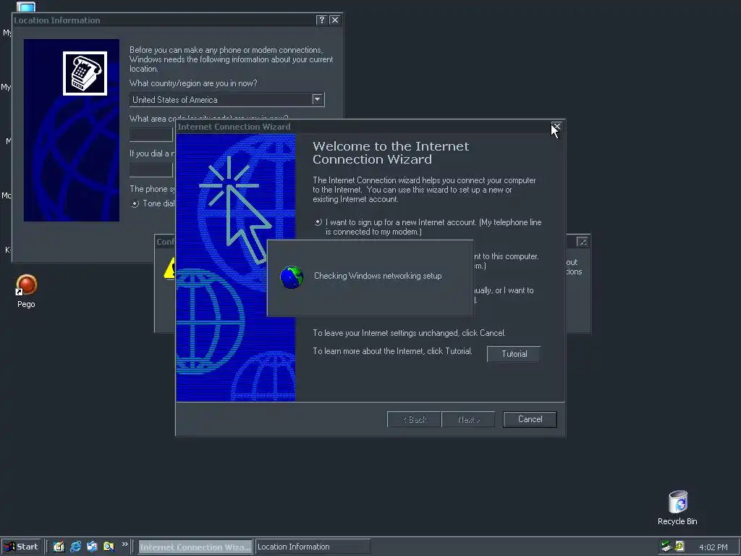The image size is (741, 556).
Task: Click the magnifier folder quick launch icon
Action: pos(109,547)
